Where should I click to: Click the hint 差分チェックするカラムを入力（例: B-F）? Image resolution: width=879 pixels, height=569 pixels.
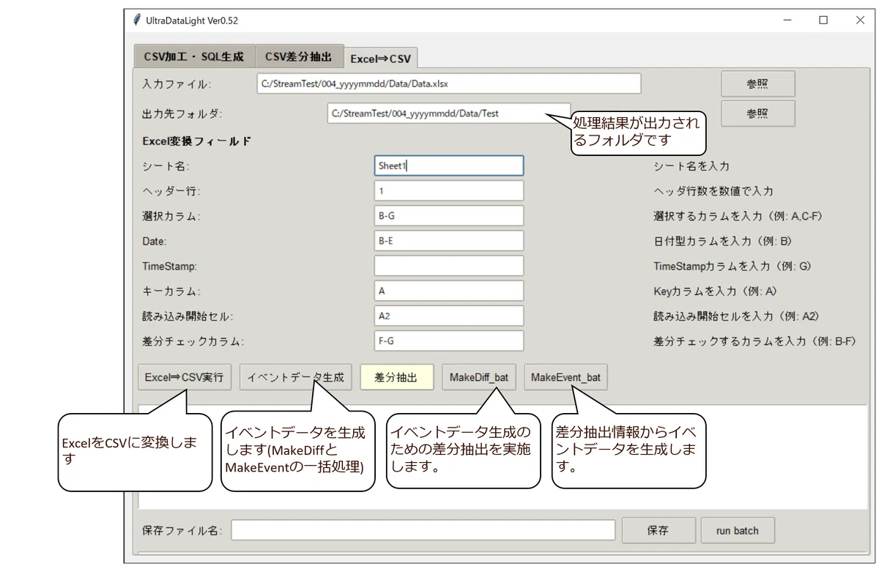[x=755, y=341]
